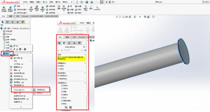The width and height of the screenshot is (210, 112).
Task: Open the Hole Wizard (异型孔向导) tool in main ribbon
Action: pos(37,8)
